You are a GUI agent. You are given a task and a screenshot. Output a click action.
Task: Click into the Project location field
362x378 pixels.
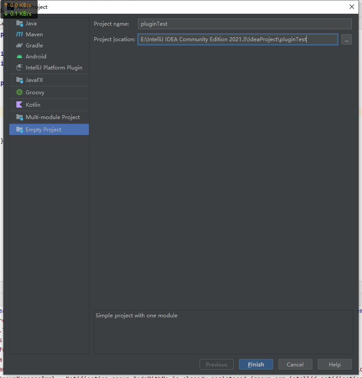(x=238, y=39)
